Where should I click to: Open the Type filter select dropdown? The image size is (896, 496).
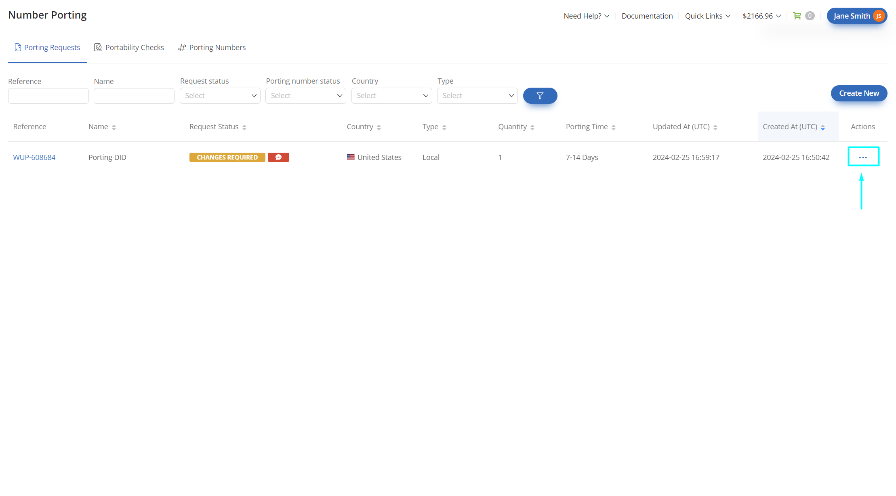(x=477, y=96)
